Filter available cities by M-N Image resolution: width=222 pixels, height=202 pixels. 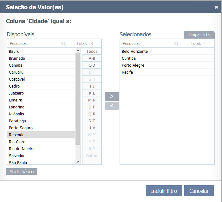click(x=92, y=100)
